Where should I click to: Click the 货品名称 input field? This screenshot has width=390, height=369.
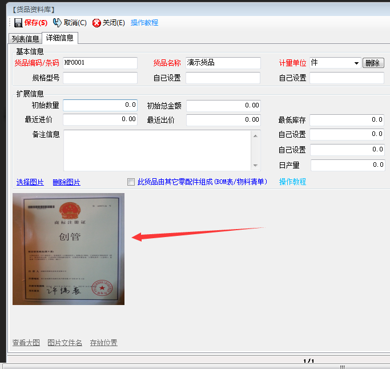tap(223, 63)
